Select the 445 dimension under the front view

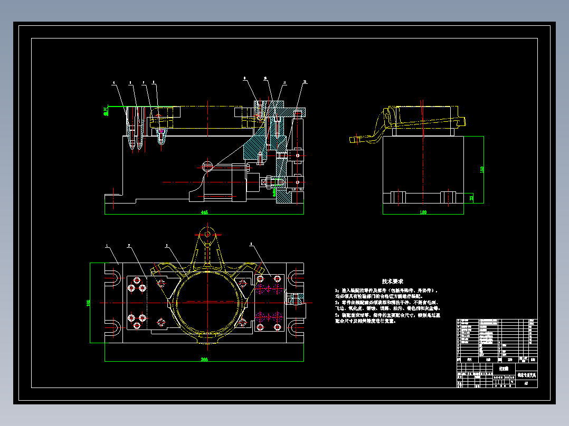pos(204,212)
